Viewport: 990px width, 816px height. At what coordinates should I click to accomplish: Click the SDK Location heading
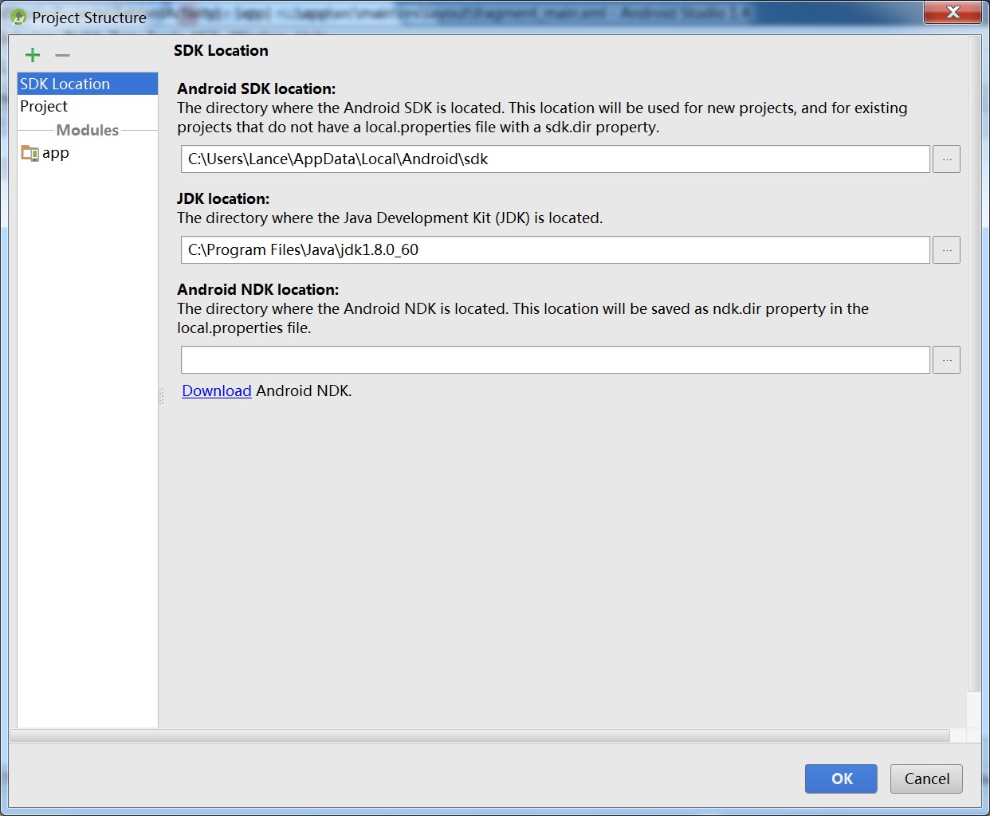221,51
